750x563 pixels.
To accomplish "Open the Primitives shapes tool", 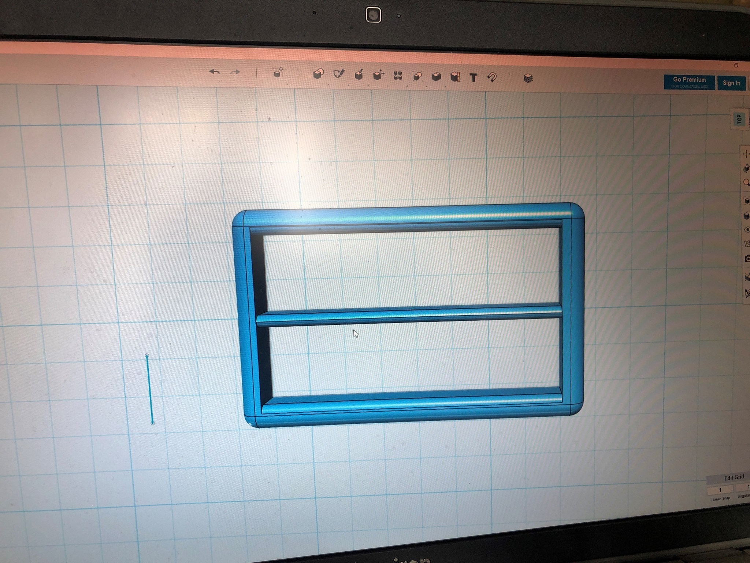I will (318, 74).
